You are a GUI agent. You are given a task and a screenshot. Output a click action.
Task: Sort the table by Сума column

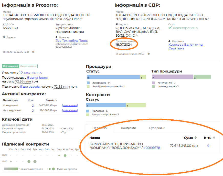click(196, 138)
